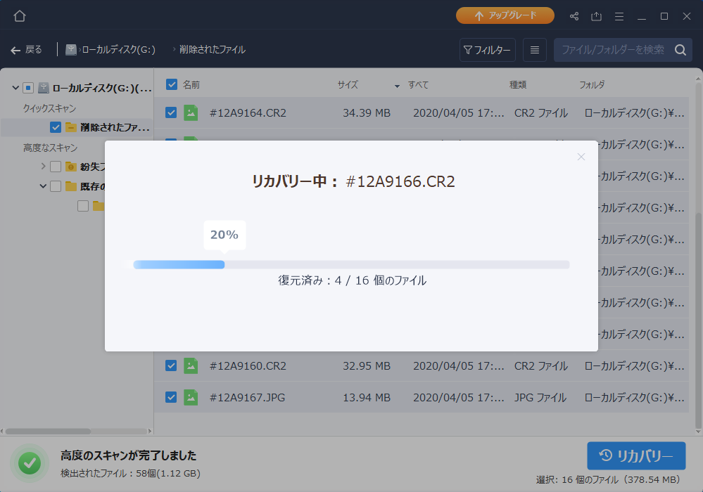Click the recovery progress bar

(x=351, y=264)
